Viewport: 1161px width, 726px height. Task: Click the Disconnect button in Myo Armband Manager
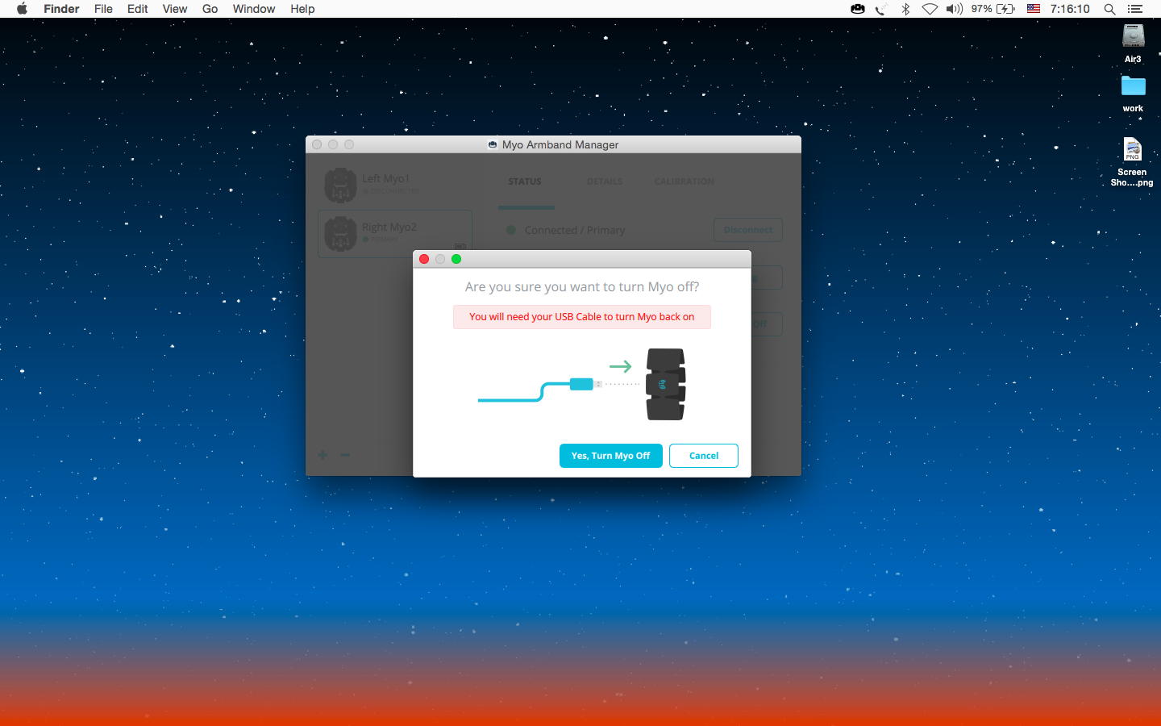pyautogui.click(x=748, y=230)
